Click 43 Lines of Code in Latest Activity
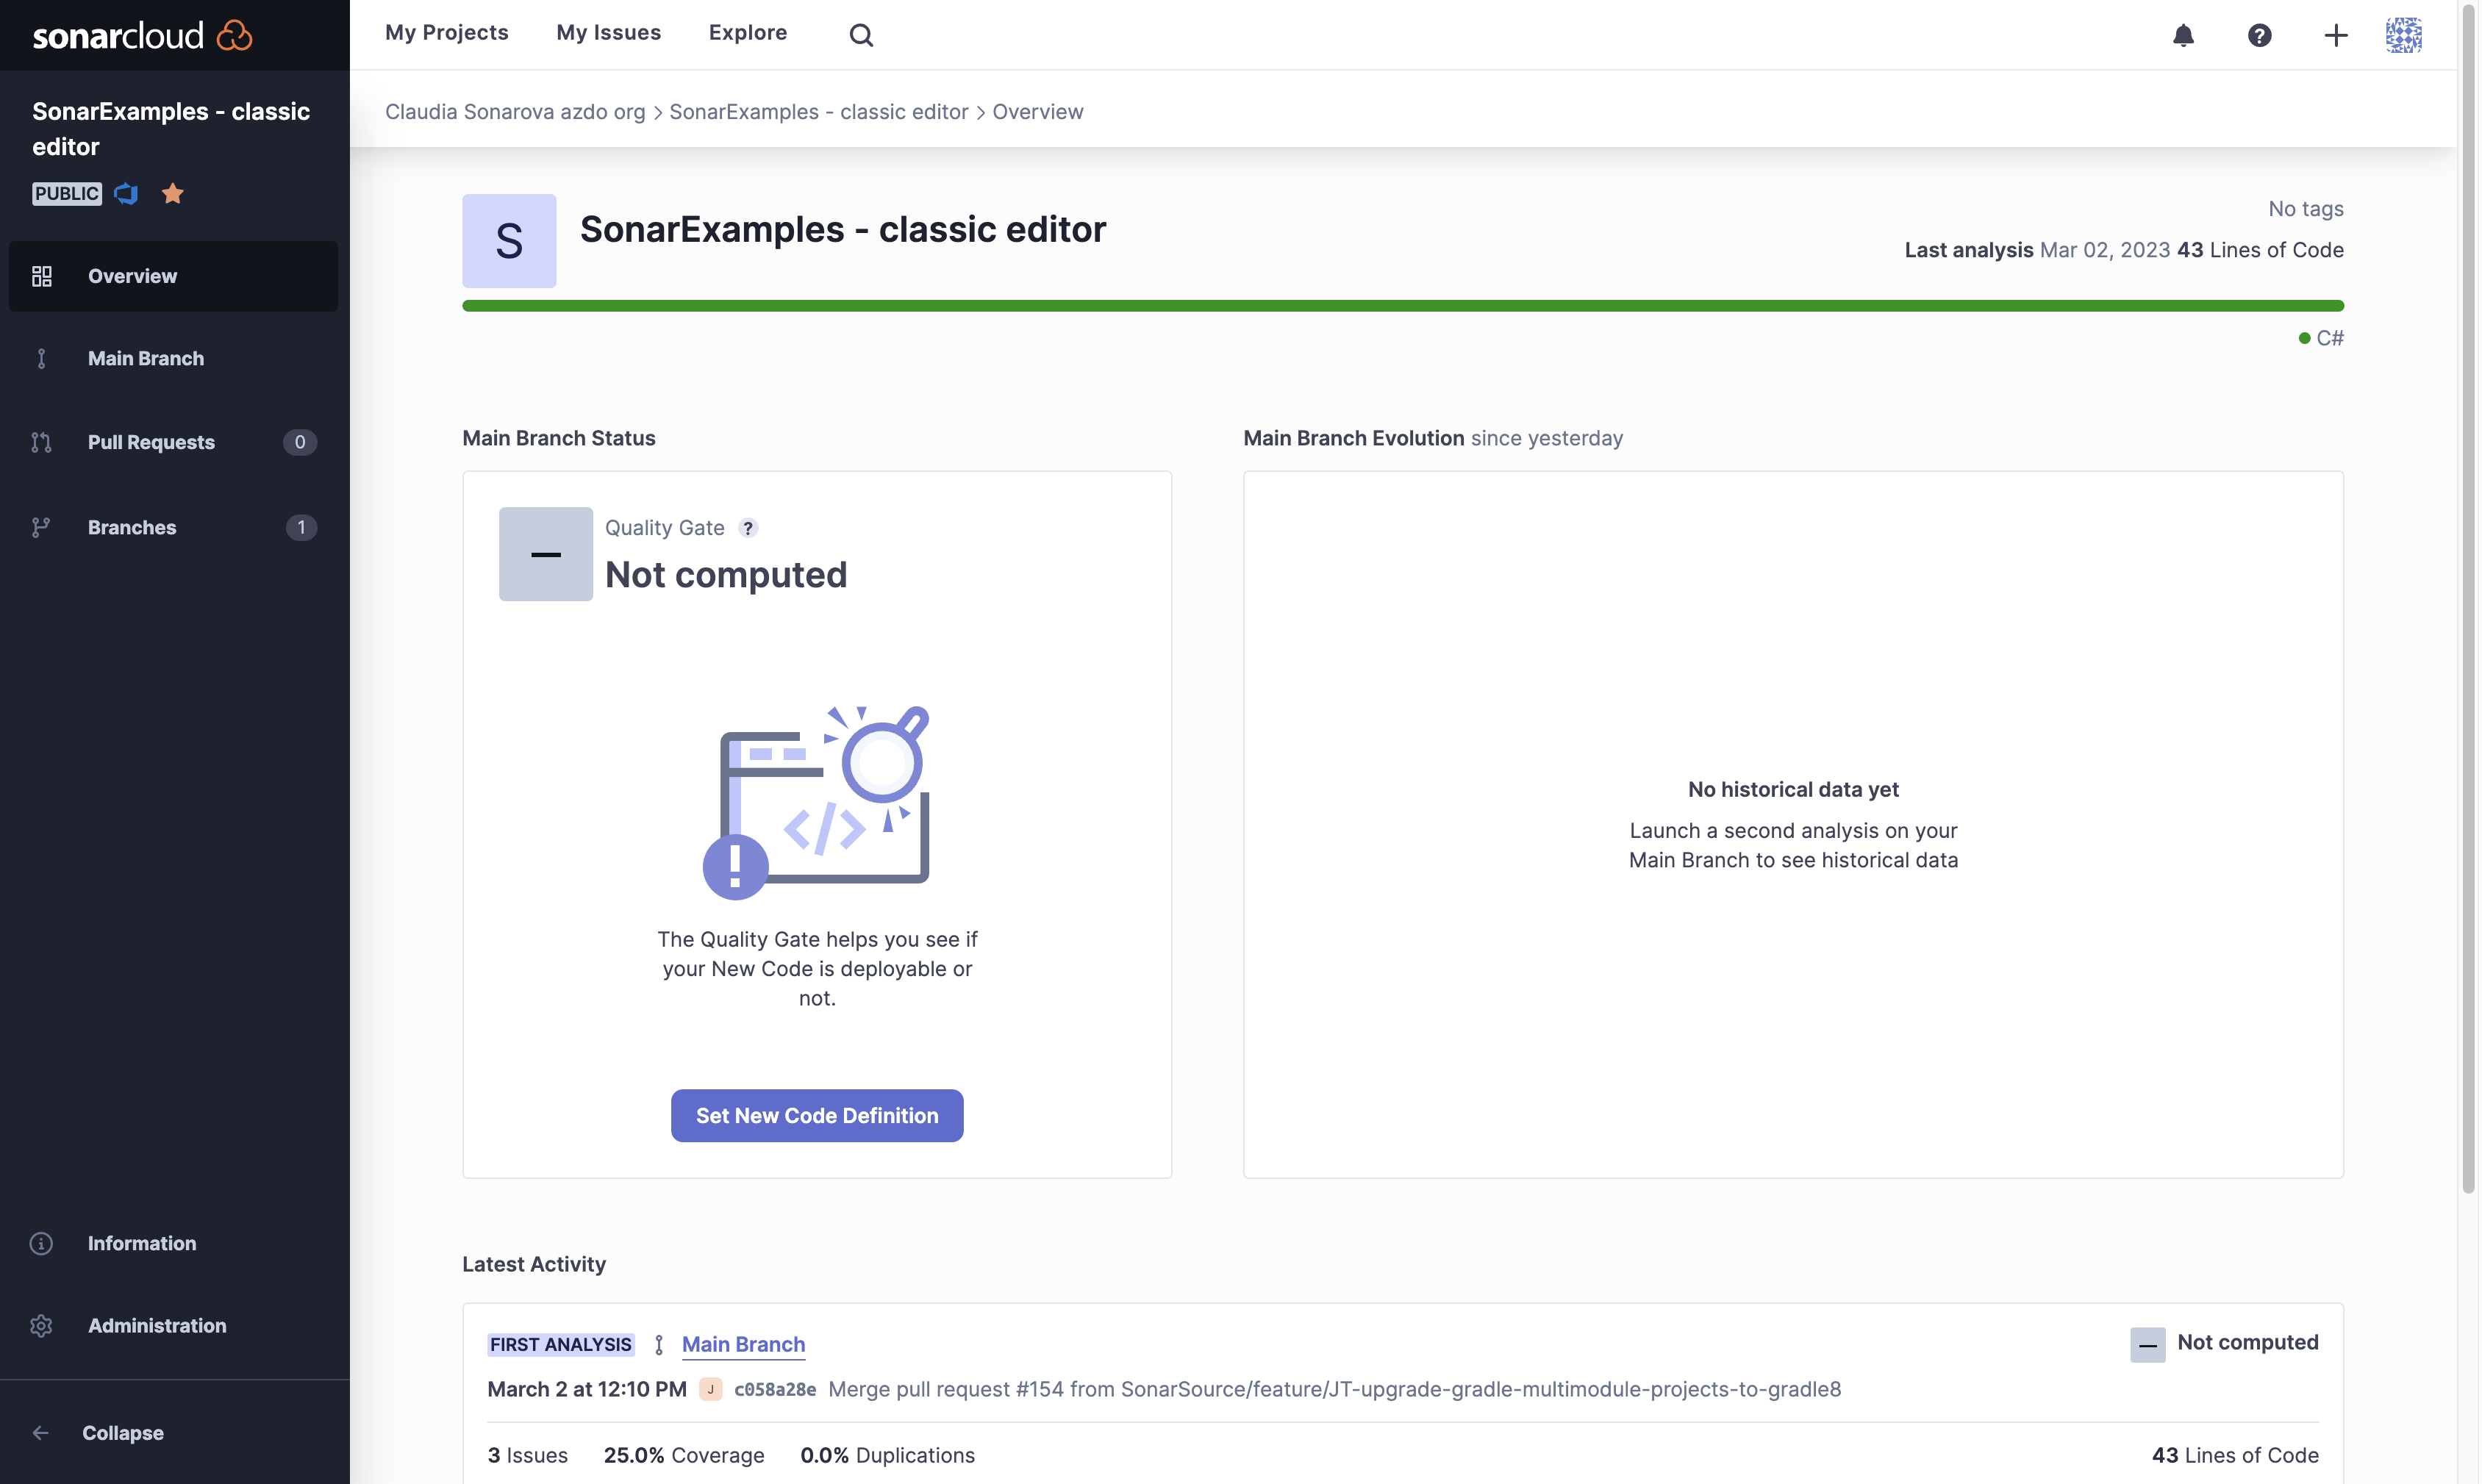2482x1484 pixels. click(2235, 1455)
